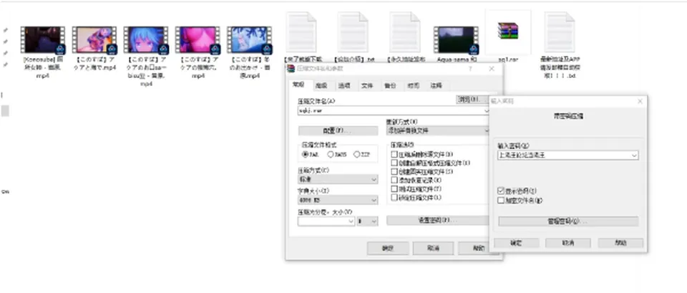Select the sq1.rar archive icon

508,31
